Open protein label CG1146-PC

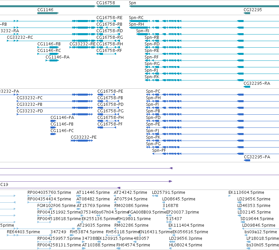point(62,131)
